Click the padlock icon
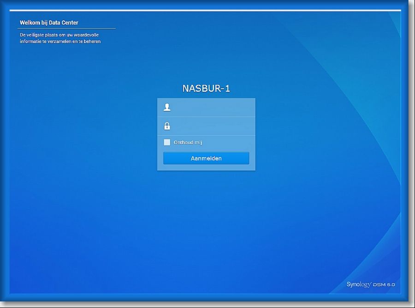The width and height of the screenshot is (415, 308). tap(167, 126)
